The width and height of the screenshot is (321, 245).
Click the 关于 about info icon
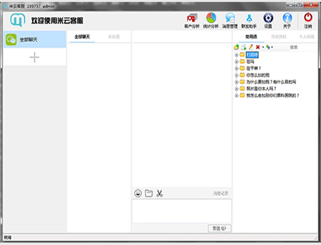coord(287,21)
